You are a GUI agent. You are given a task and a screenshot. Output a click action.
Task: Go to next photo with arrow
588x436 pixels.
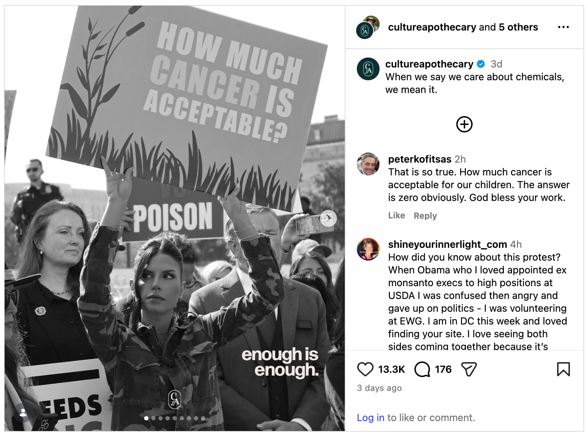[328, 218]
